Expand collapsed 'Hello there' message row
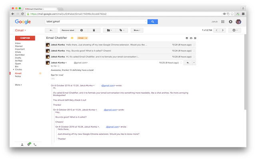 120,45
